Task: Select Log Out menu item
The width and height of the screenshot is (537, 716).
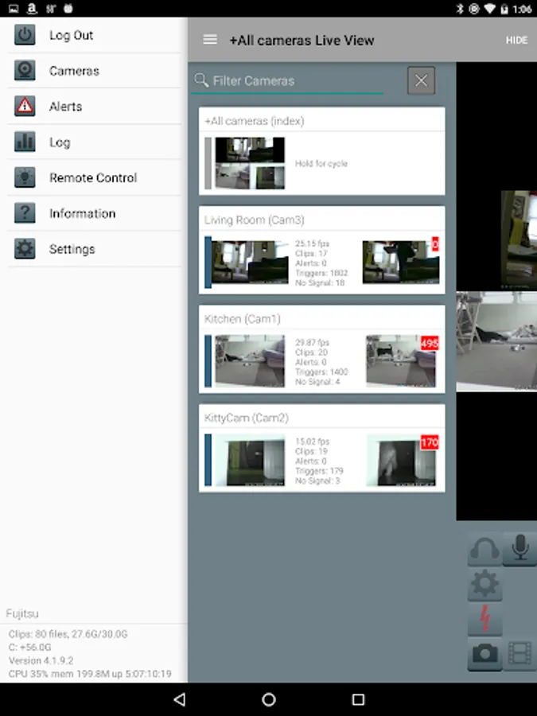Action: (x=95, y=35)
